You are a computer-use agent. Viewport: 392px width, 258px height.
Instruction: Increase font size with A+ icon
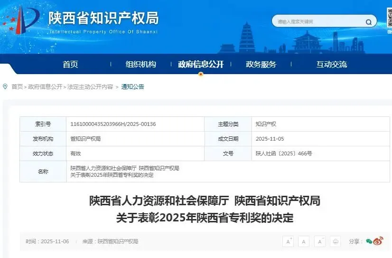click(288, 241)
